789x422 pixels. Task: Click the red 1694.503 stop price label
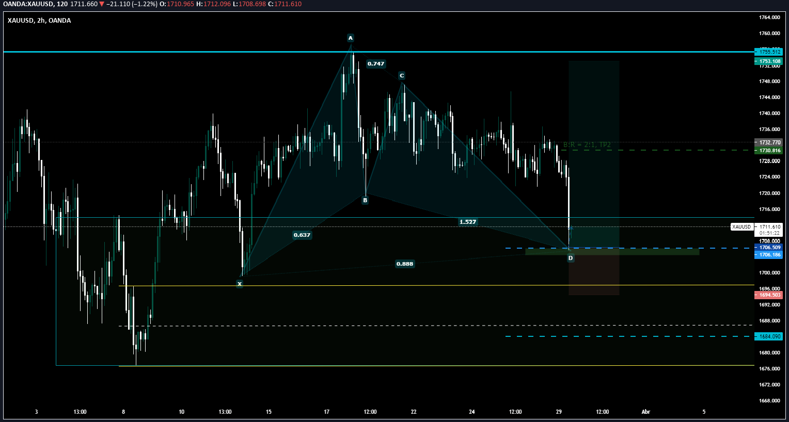coord(769,295)
